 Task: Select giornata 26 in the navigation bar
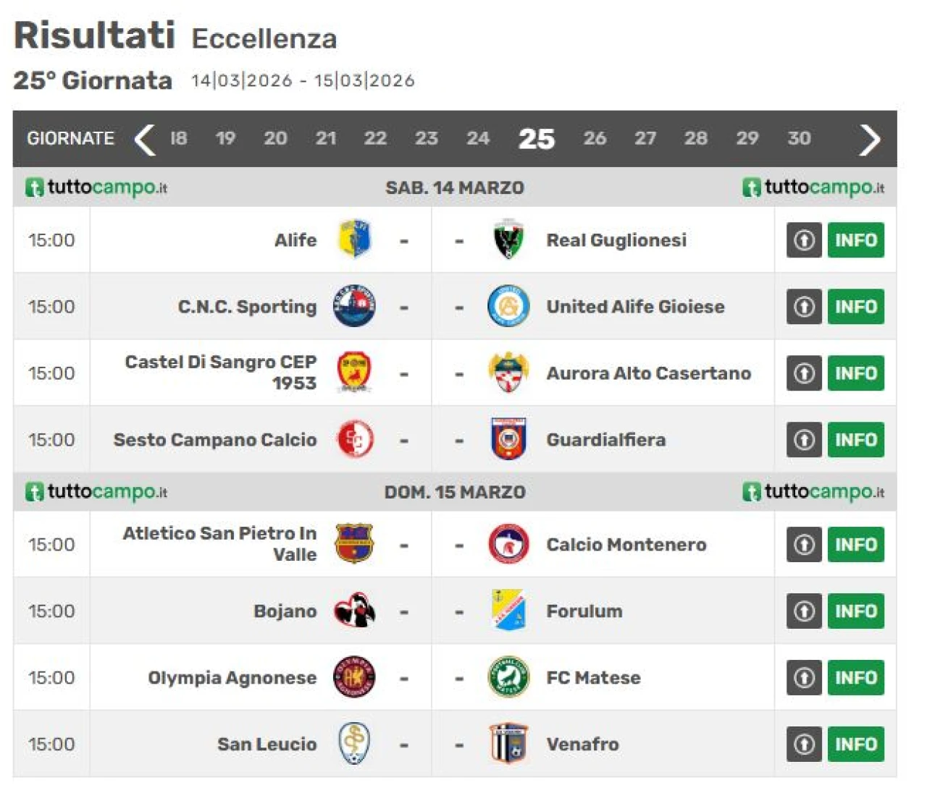595,138
